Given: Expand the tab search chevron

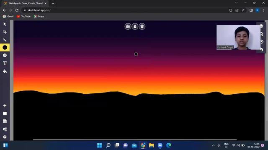Looking at the screenshot, I should pos(236,3).
